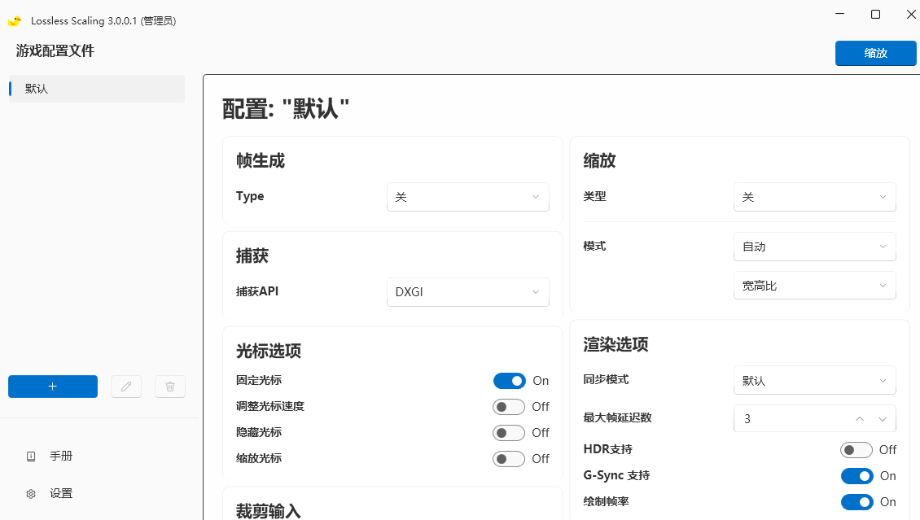
Task: Click the 裁剪输入 section heading
Action: coord(269,511)
